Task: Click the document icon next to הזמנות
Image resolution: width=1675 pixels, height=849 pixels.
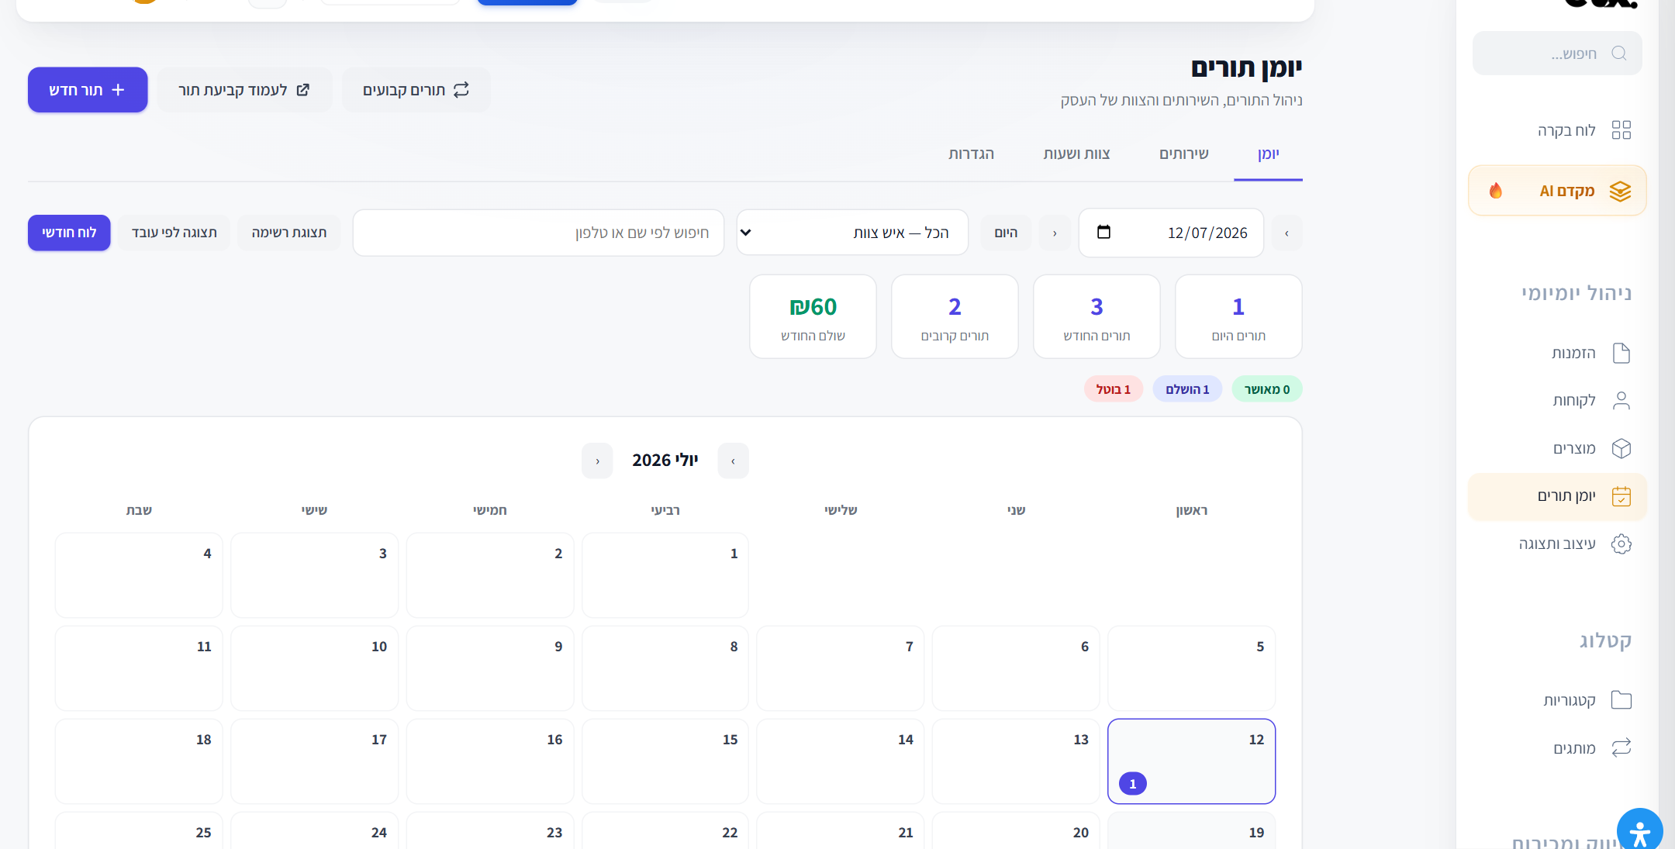Action: (1621, 353)
